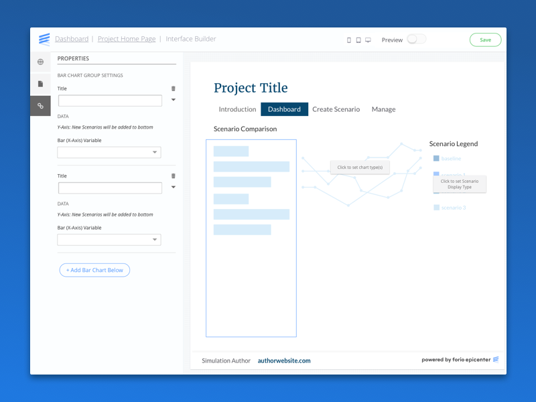The height and width of the screenshot is (402, 536).
Task: Select the desktop monitor preview icon
Action: coord(368,40)
